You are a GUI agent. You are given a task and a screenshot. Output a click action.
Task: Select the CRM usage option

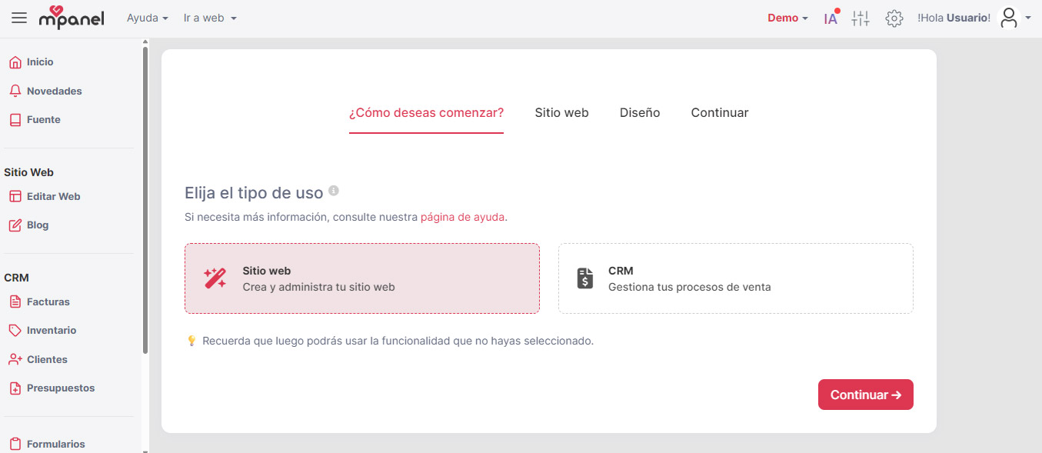pos(736,278)
